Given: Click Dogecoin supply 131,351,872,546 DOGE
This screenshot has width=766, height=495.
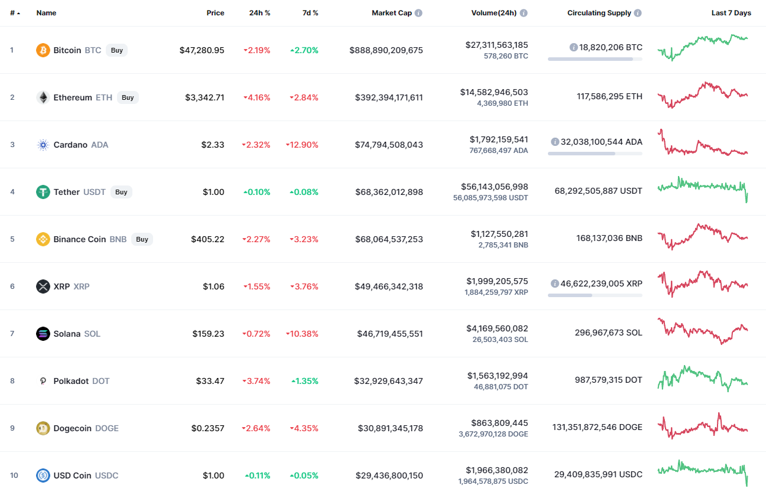Looking at the screenshot, I should coord(598,427).
